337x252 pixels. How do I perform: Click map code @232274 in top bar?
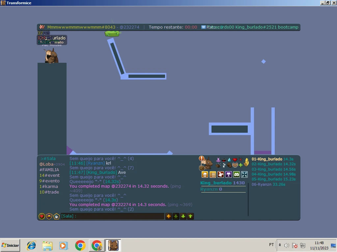(129, 27)
